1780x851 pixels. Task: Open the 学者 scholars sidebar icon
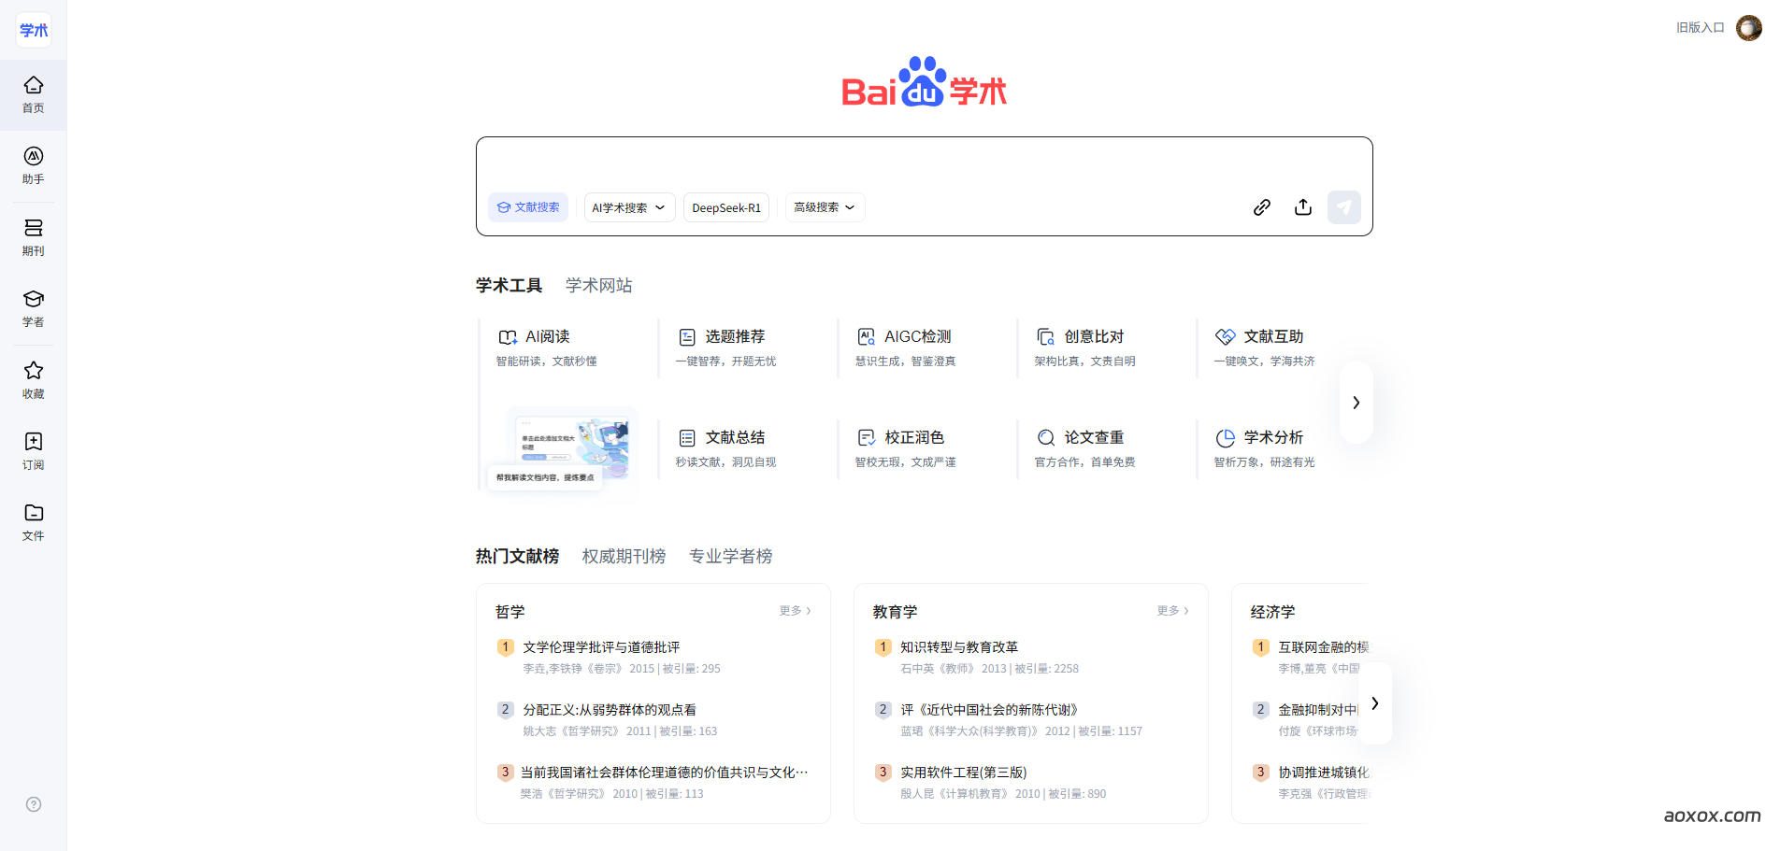pyautogui.click(x=33, y=309)
